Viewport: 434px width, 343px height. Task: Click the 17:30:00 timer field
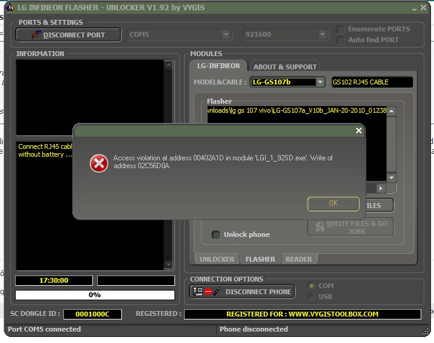point(54,280)
